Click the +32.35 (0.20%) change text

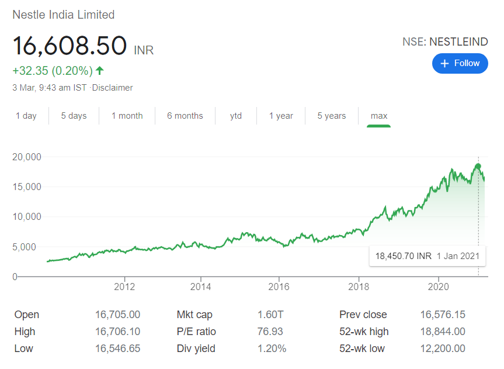click(53, 71)
